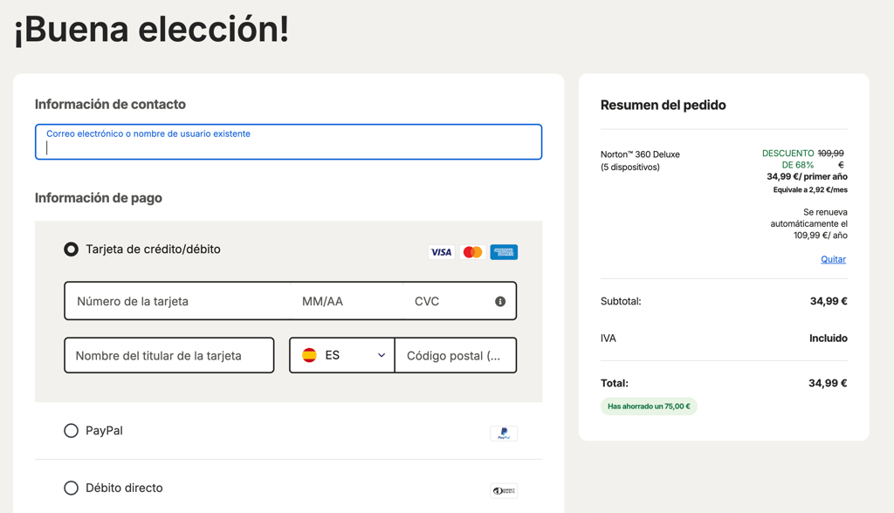Click the '34,99 €/ primer año' price
This screenshot has height=513, width=894.
pyautogui.click(x=807, y=177)
